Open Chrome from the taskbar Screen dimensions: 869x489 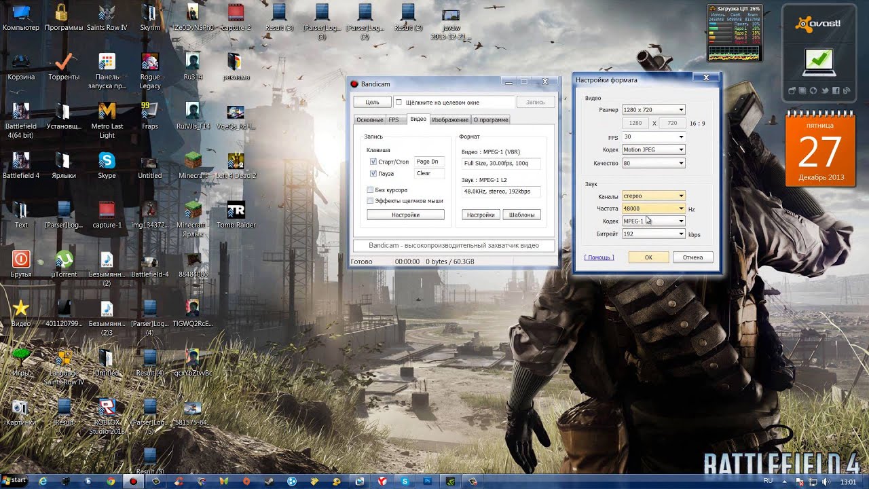111,481
